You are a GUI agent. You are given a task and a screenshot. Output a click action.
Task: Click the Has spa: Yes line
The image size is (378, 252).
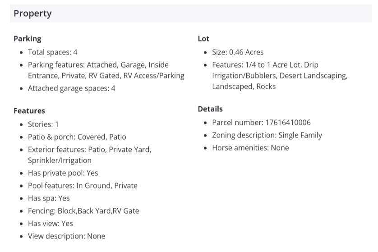[49, 198]
